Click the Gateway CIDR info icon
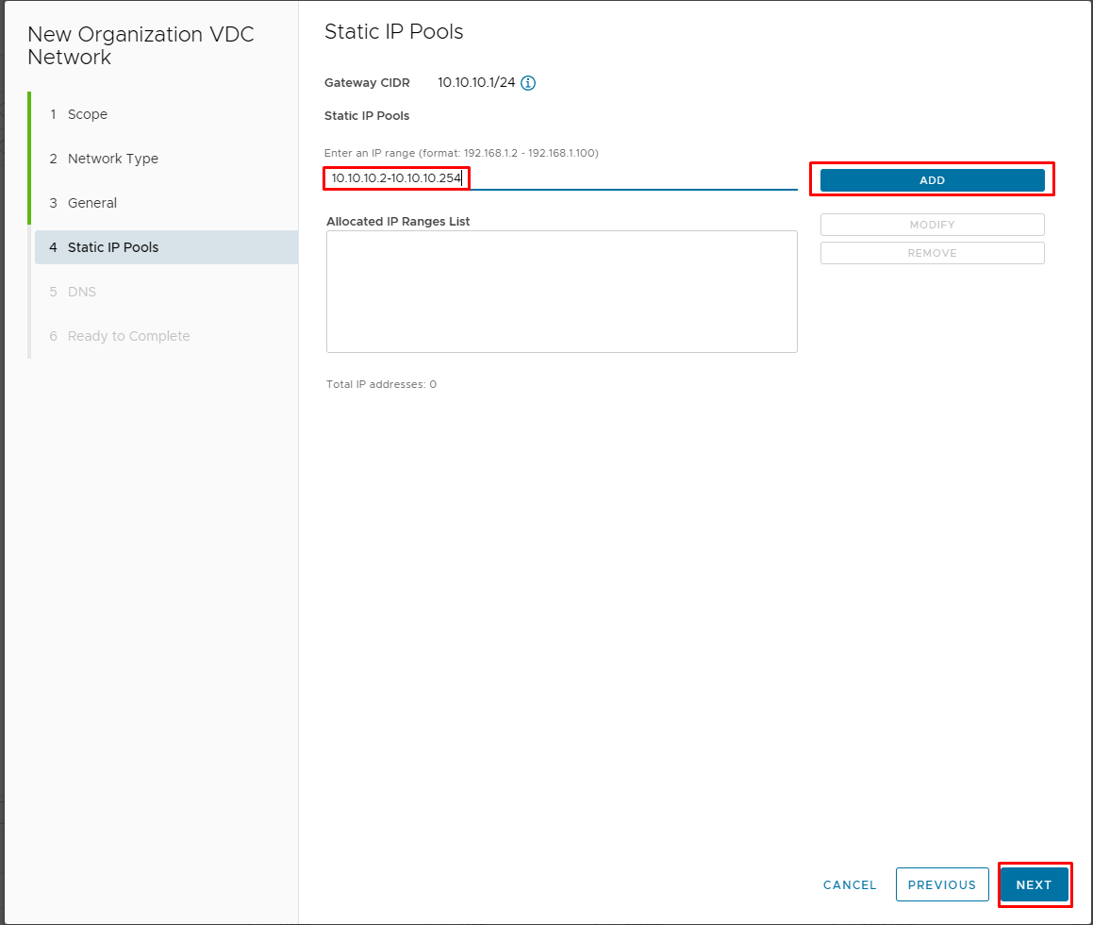Viewport: 1093px width, 925px height. click(x=528, y=83)
